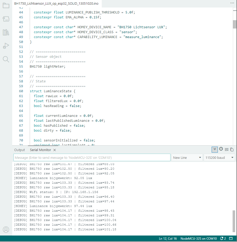Viewport: 237px width, 242px height.
Task: Toggle autoscroll in Serial Monitor
Action: (215, 150)
